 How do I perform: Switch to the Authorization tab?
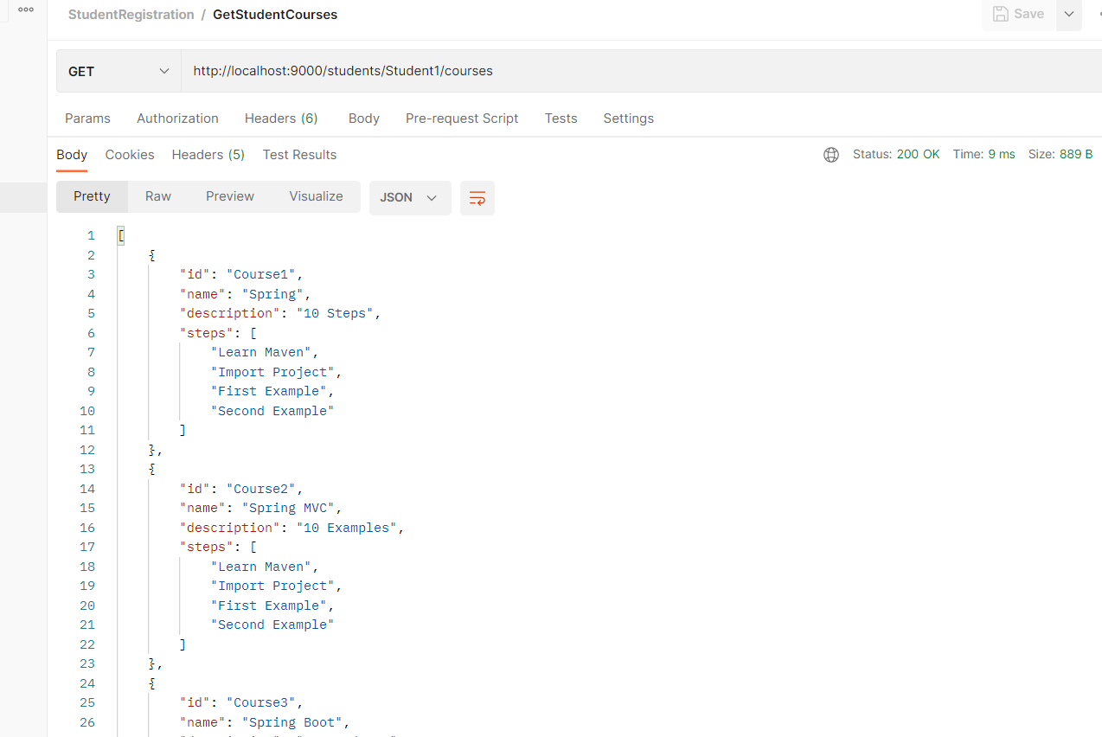click(177, 119)
